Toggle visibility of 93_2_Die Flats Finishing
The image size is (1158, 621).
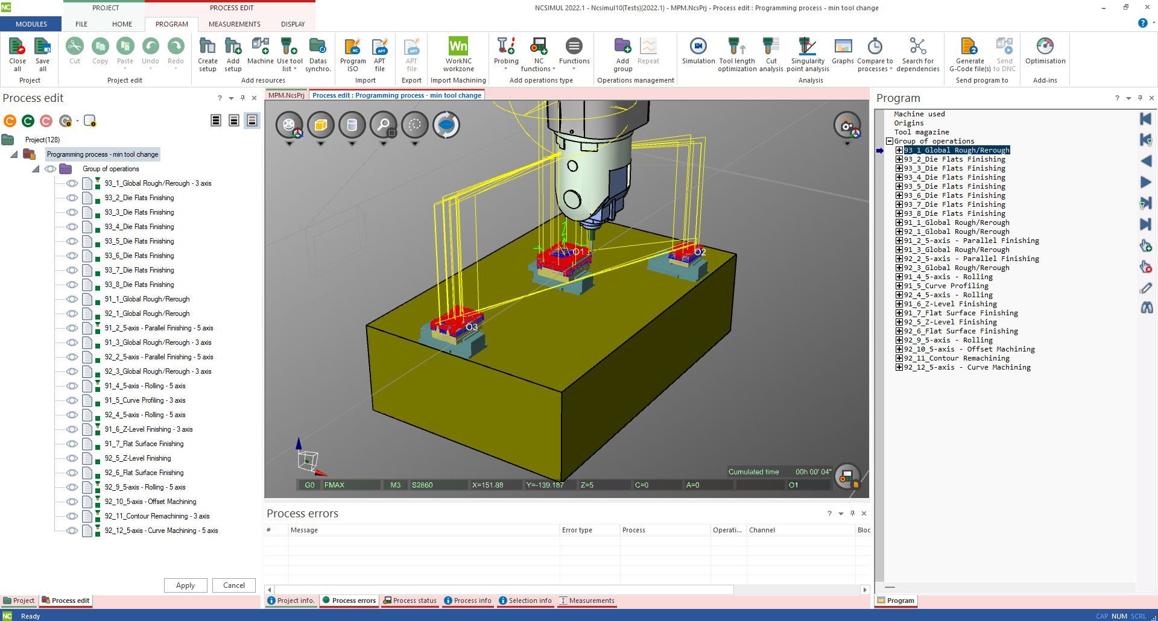pyautogui.click(x=72, y=198)
